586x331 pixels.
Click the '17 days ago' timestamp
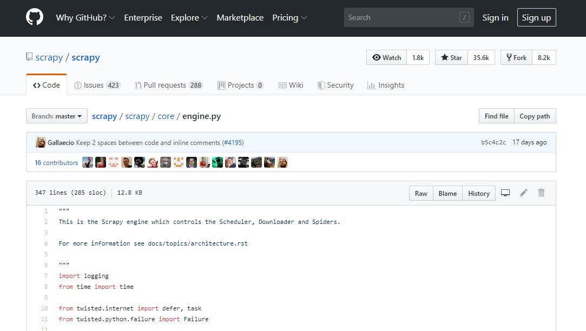click(530, 142)
